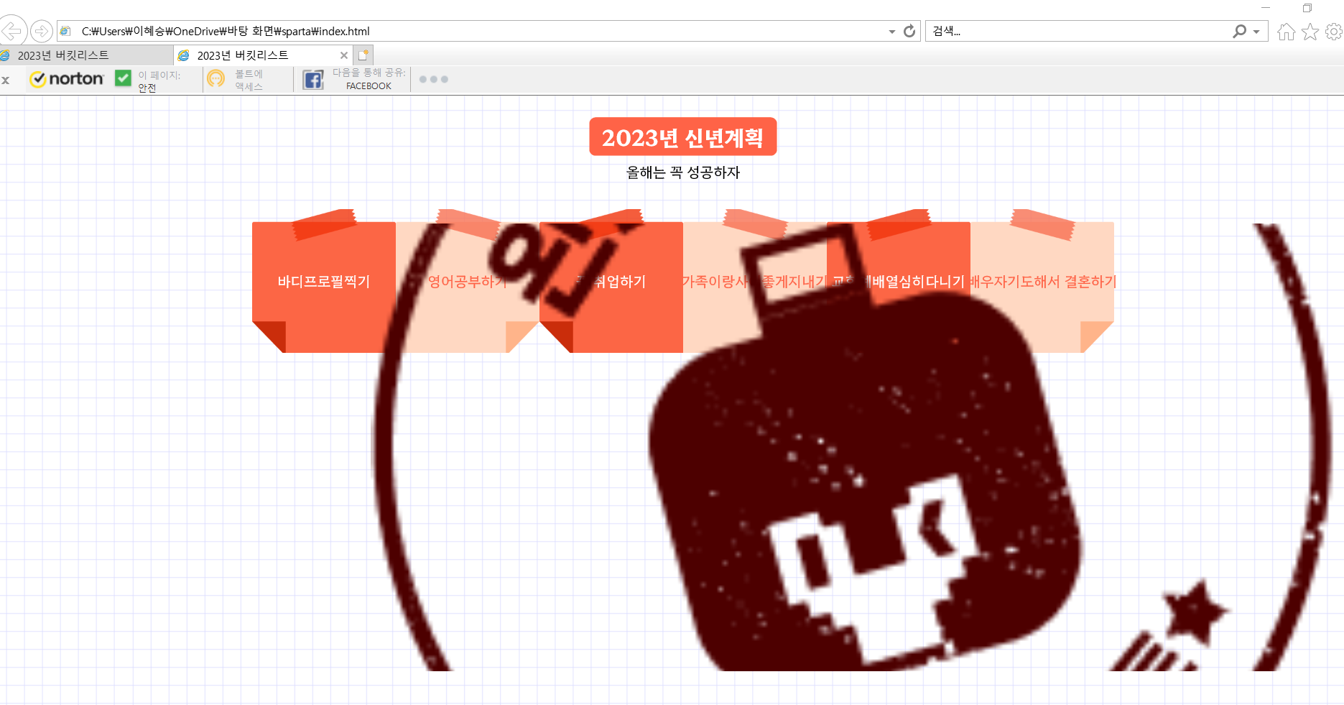Focus the 검색 search box
This screenshot has height=705, width=1344.
tap(1077, 31)
